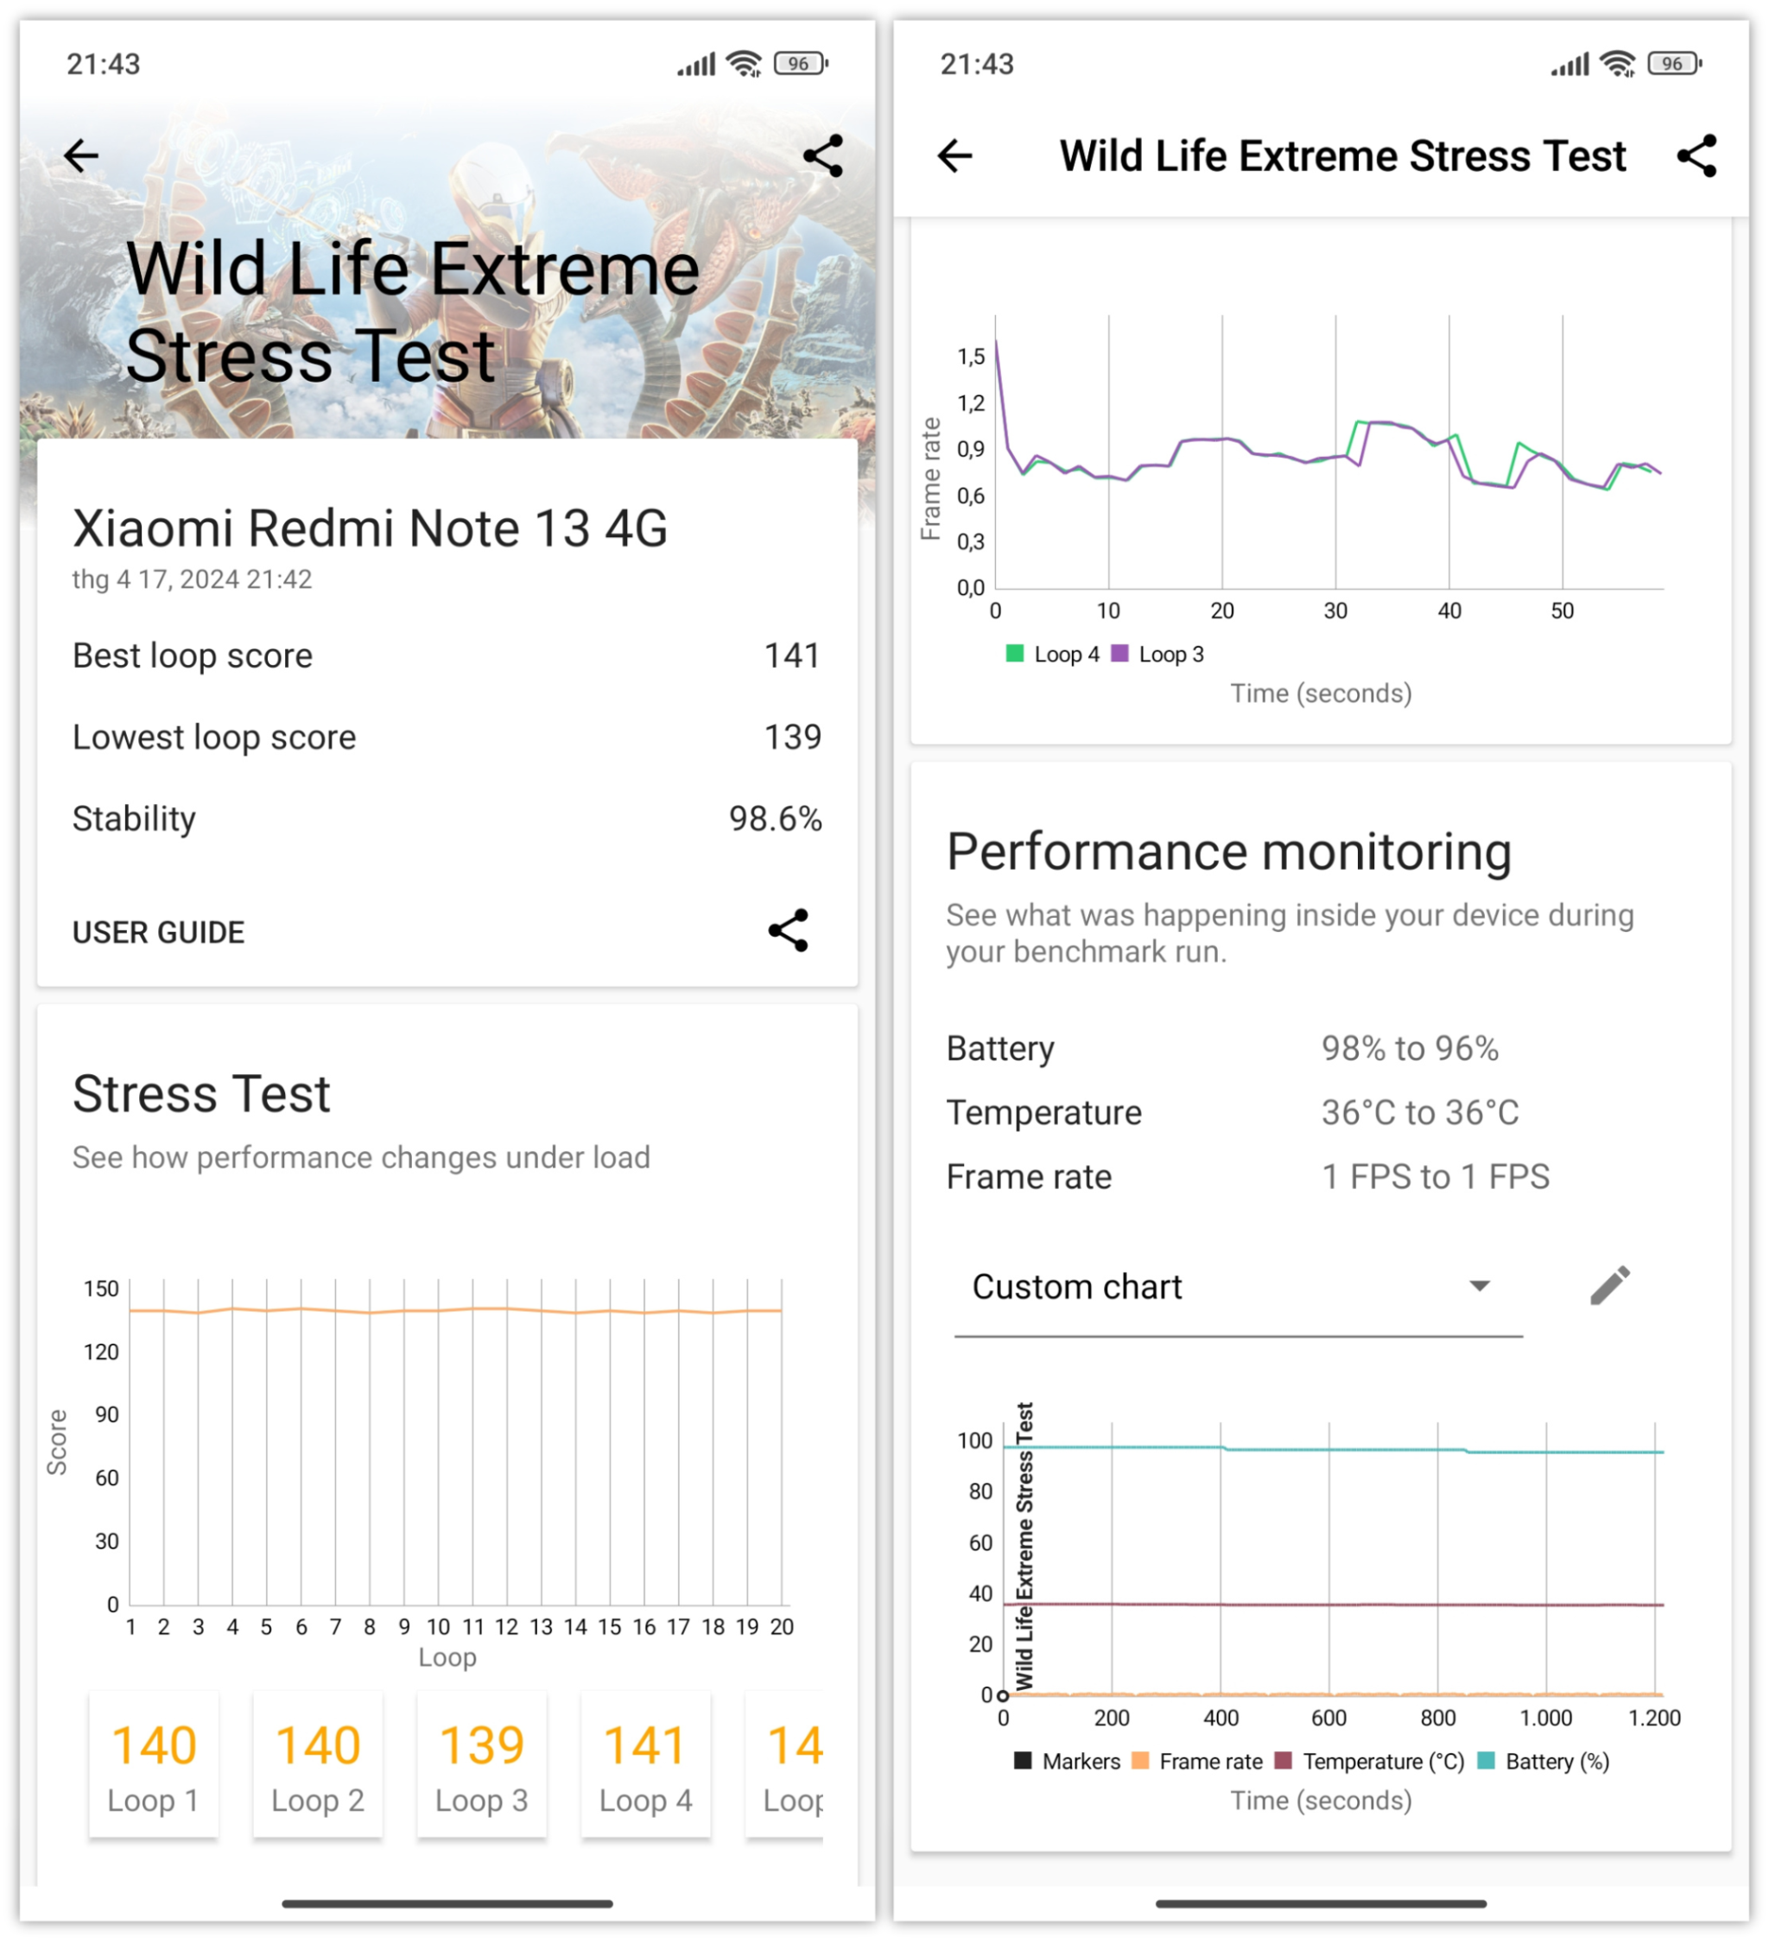Image resolution: width=1769 pixels, height=1943 pixels.
Task: Select the Loop 2 score card
Action: (318, 1765)
